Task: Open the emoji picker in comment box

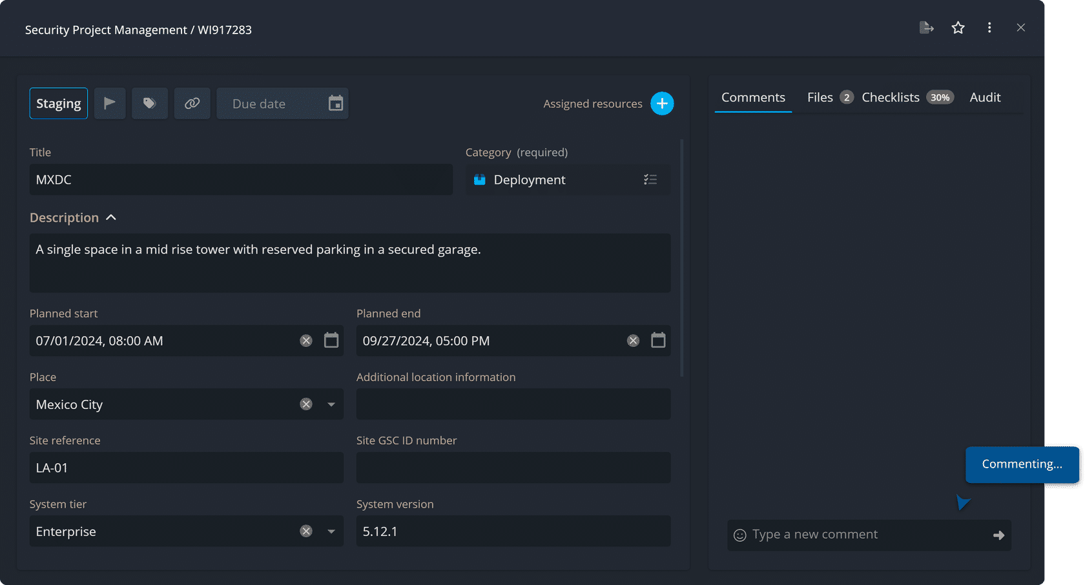Action: (x=740, y=535)
